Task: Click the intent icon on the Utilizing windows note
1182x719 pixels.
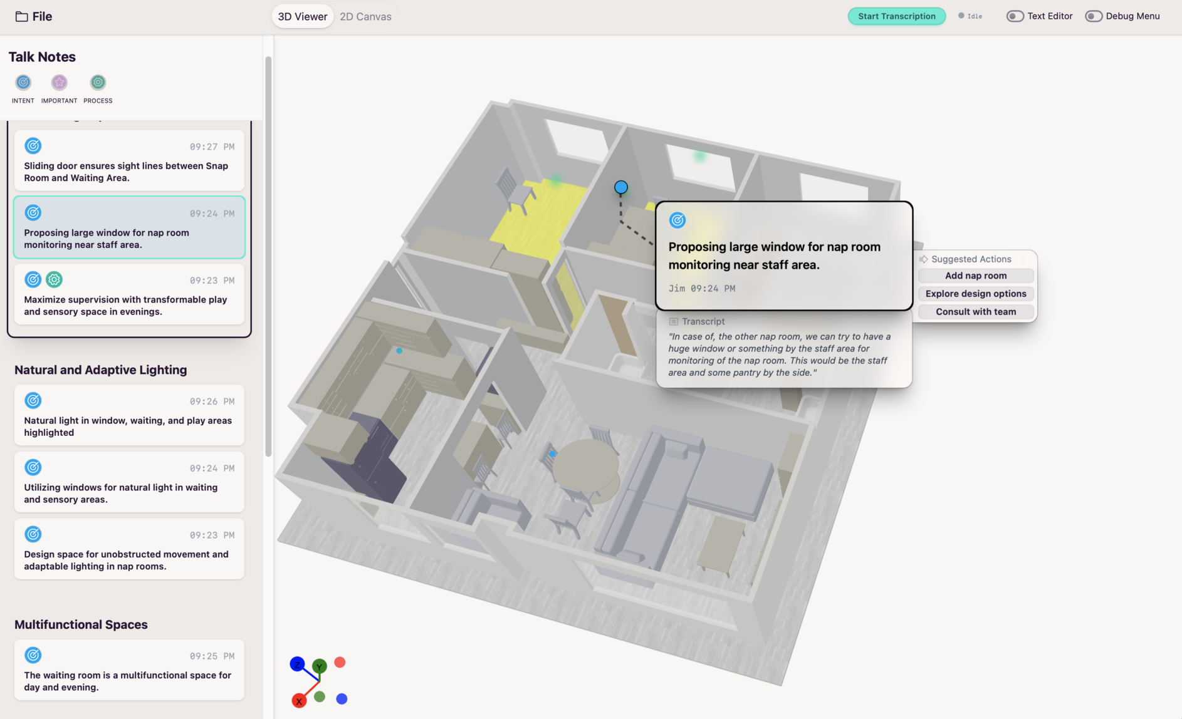Action: pos(33,467)
